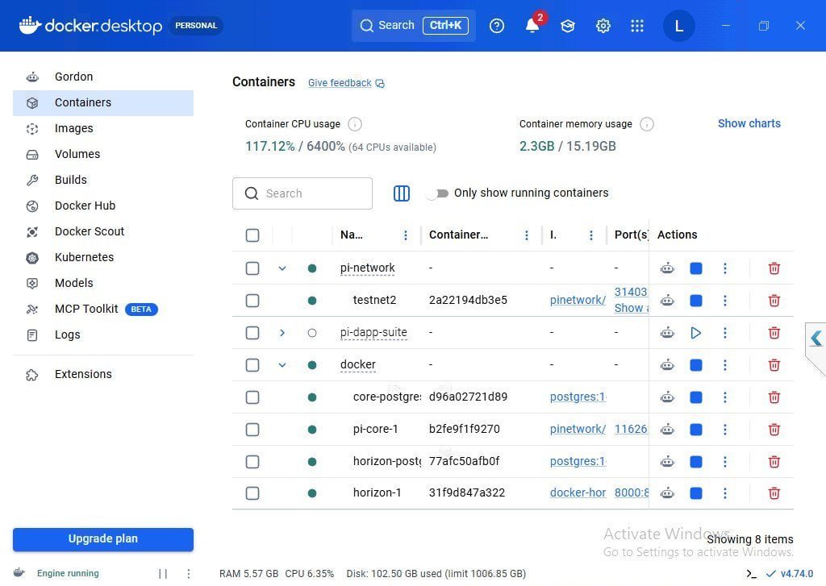Open the Learning center graduation cap icon
Viewport: 826px width, 586px height.
click(x=567, y=26)
